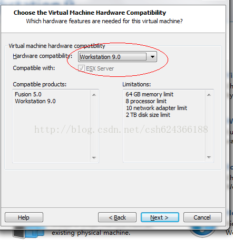The width and height of the screenshot is (233, 248).
Task: Cancel the new virtual machine wizard
Action: point(202,217)
